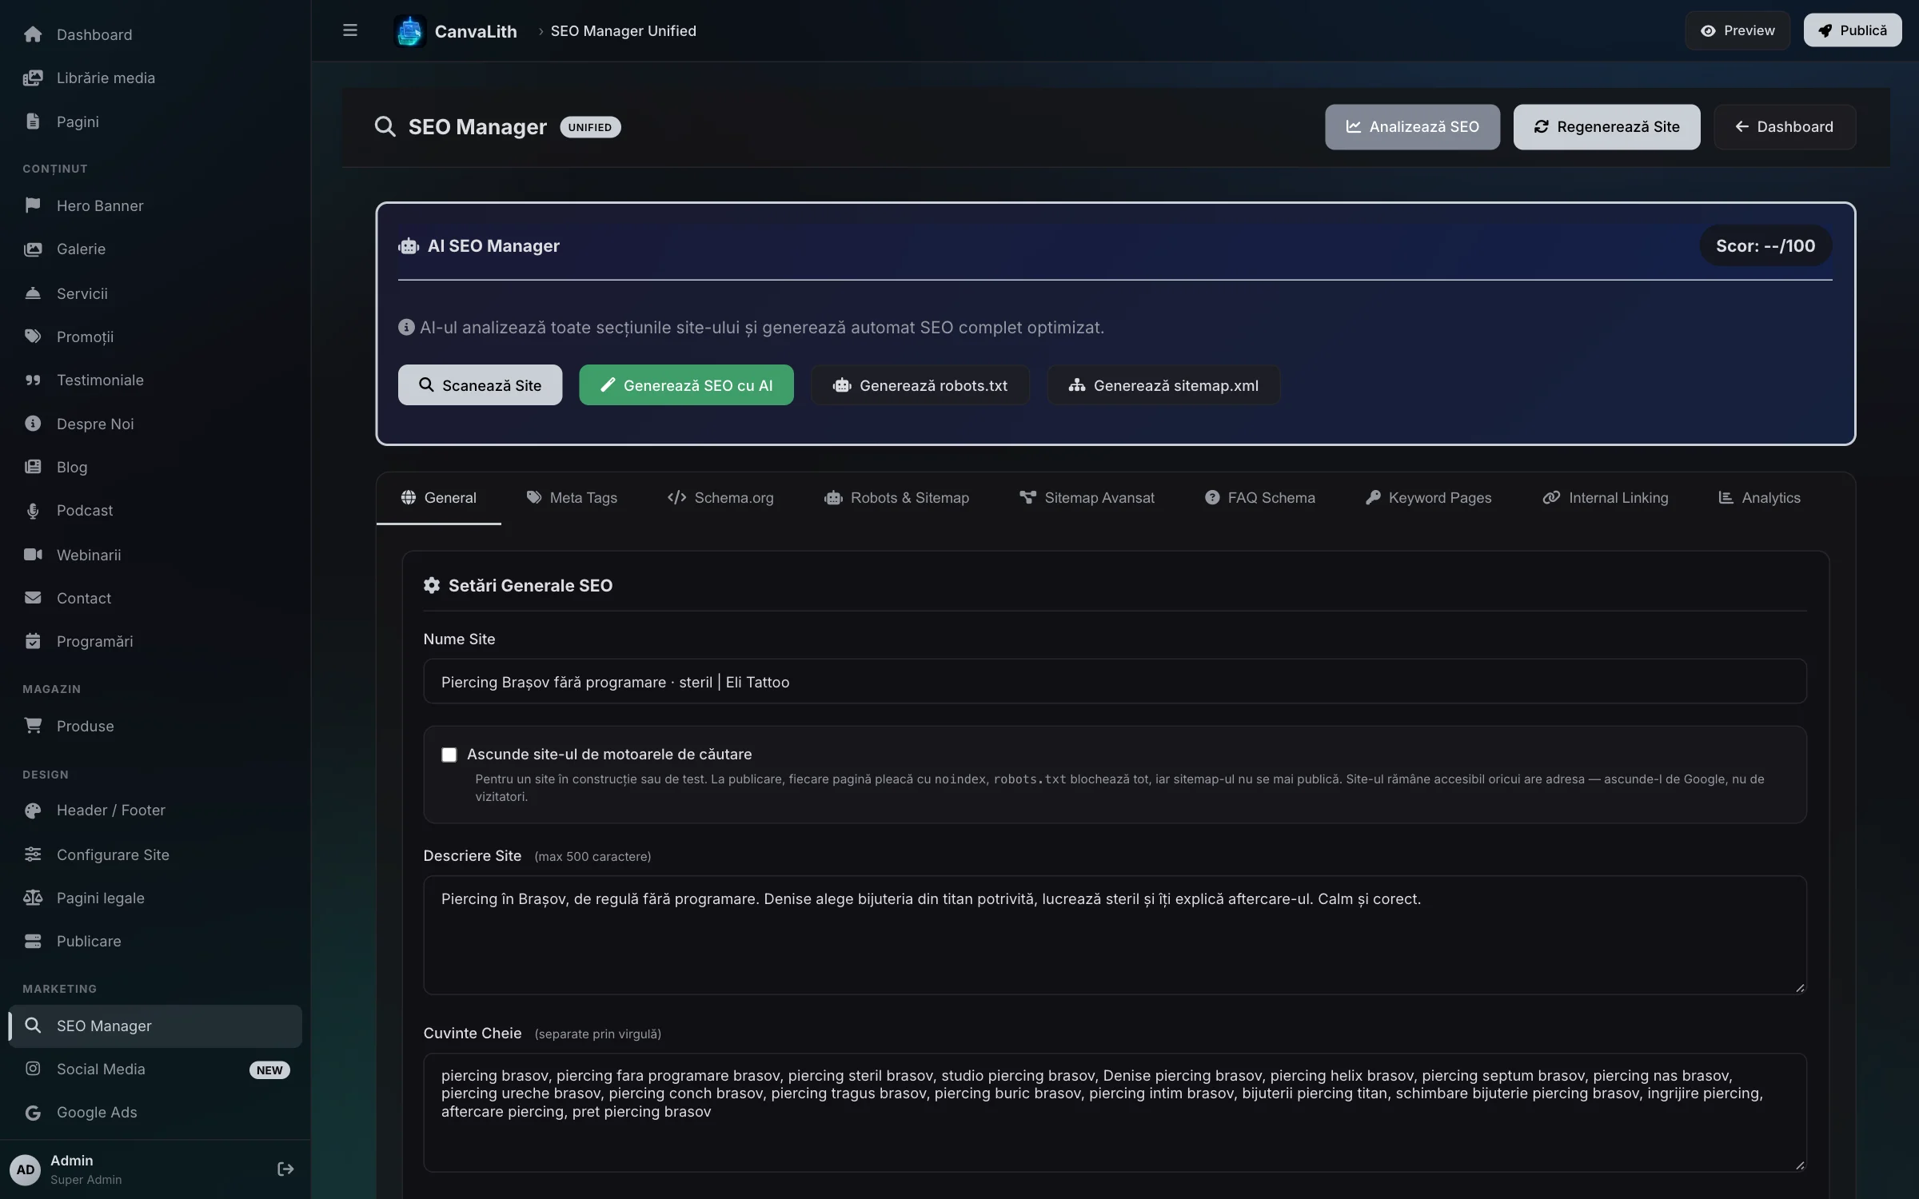Open the FAQ Schema tab
This screenshot has width=1919, height=1199.
pos(1259,497)
